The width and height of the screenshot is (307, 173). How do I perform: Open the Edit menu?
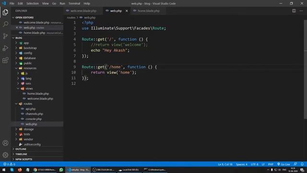coord(20,3)
